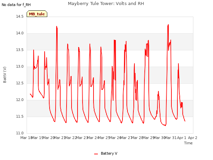Click the 14.0 y-axis tick label
Image resolution: width=213 pixels, height=160 pixels.
tap(20, 33)
